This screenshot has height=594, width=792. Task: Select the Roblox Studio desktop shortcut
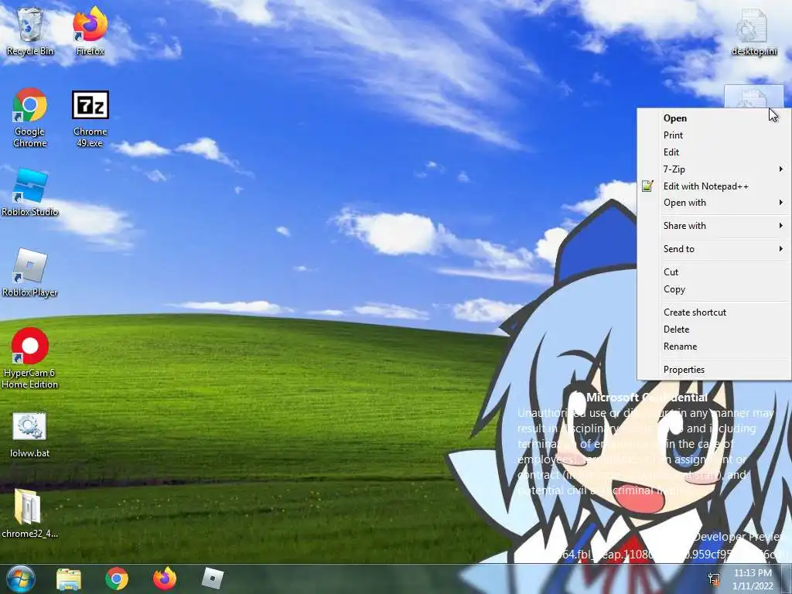point(30,193)
